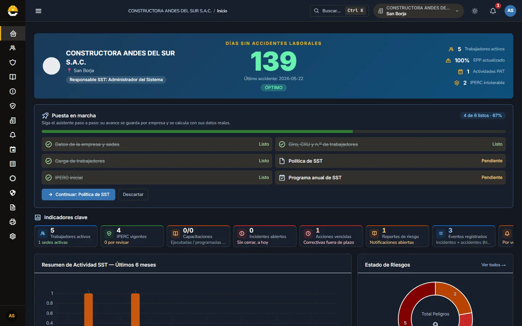Open the company selector dropdown
Image resolution: width=522 pixels, height=326 pixels.
click(x=419, y=11)
